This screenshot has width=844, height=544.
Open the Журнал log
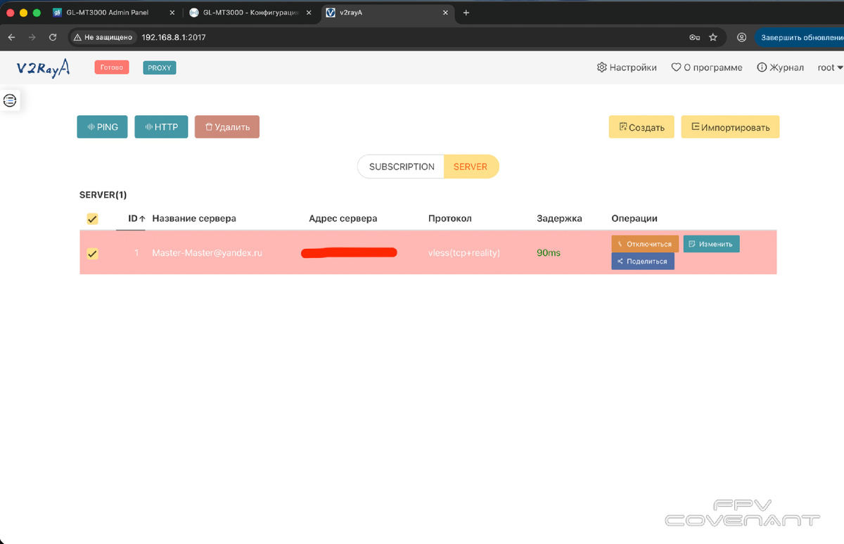pos(780,67)
